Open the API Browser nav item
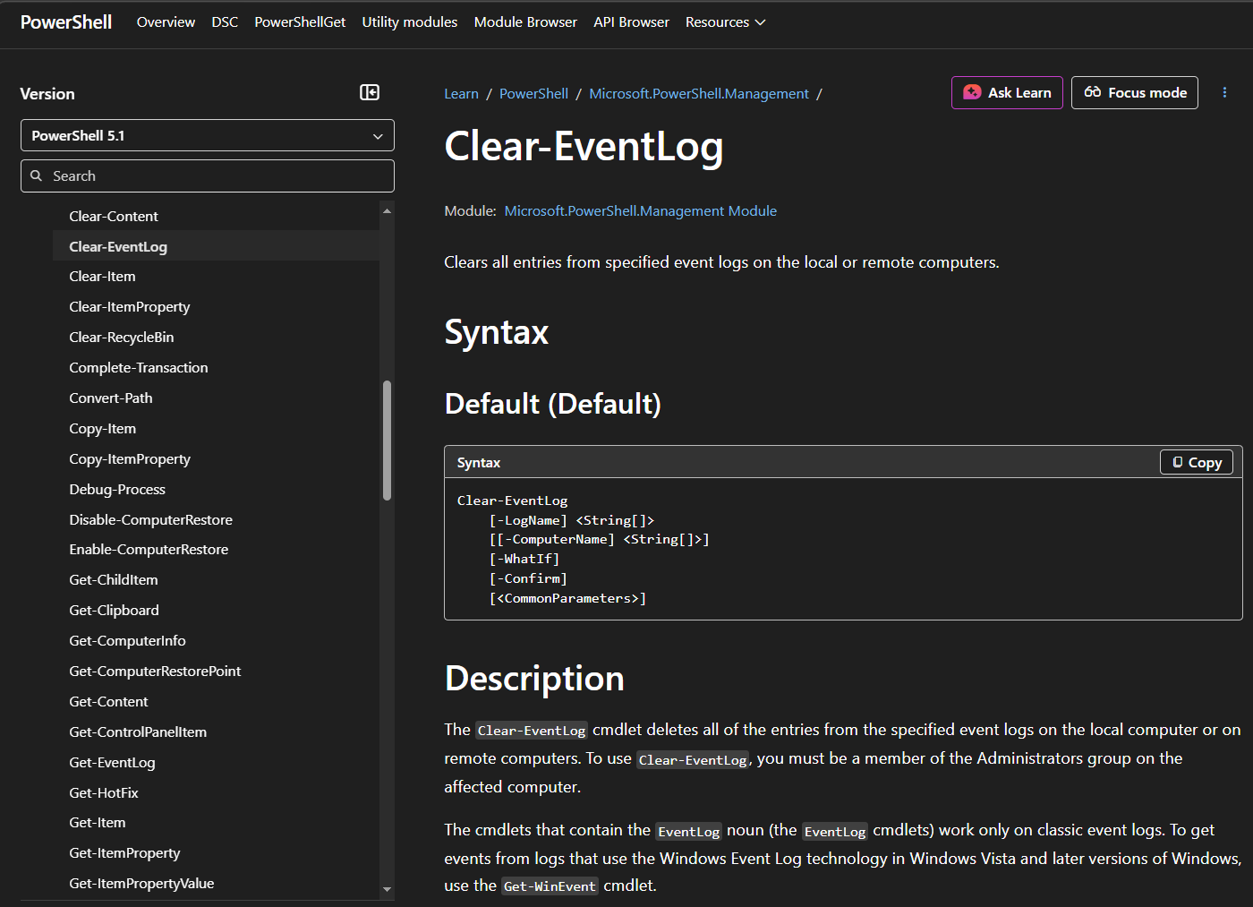 (631, 22)
